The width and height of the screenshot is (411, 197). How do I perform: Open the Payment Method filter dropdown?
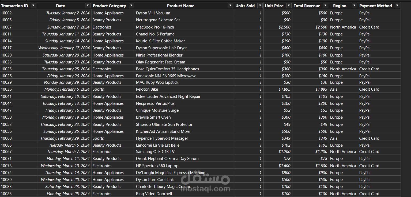397,6
